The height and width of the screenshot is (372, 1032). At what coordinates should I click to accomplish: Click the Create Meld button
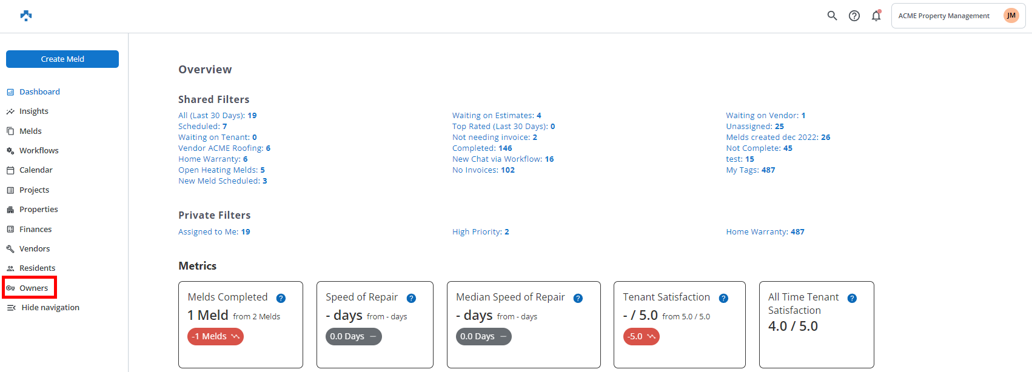62,59
